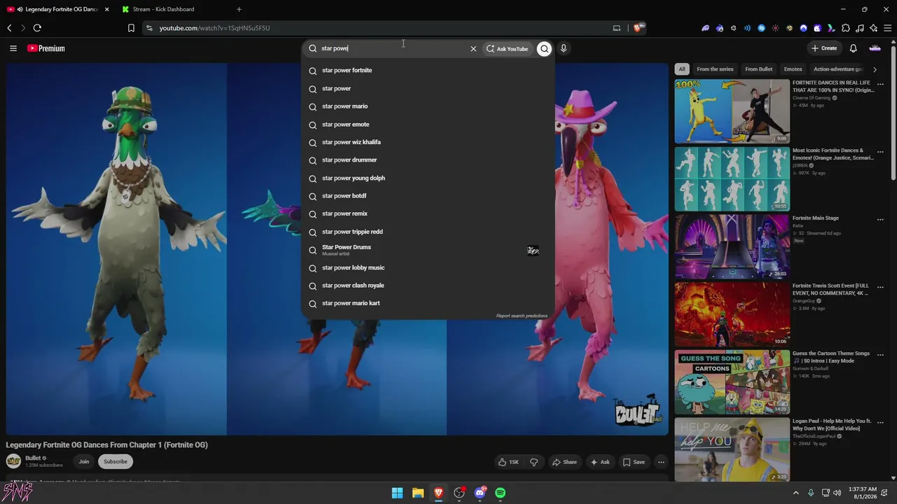Select 'star power mario kart' suggestion
Image resolution: width=897 pixels, height=504 pixels.
(427, 304)
